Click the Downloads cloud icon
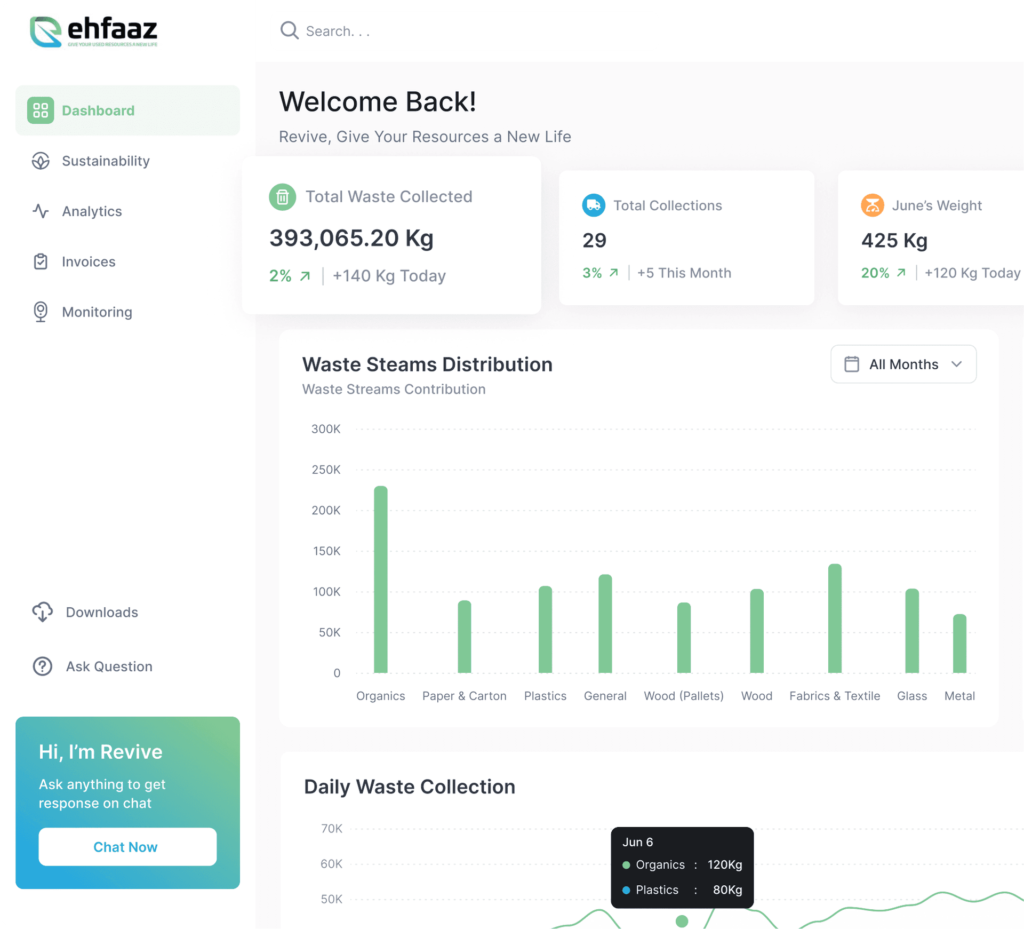The height and width of the screenshot is (929, 1024). pos(42,612)
